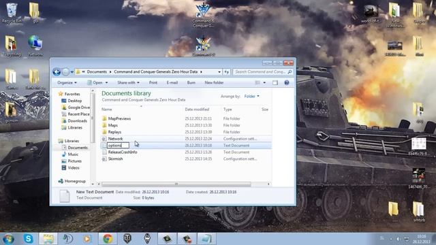Open Skype from the taskbar
436x245 pixels.
point(29,239)
